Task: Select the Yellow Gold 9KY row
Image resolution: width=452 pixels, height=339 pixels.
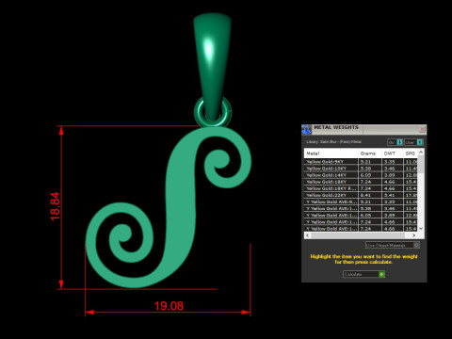Action: coord(361,162)
